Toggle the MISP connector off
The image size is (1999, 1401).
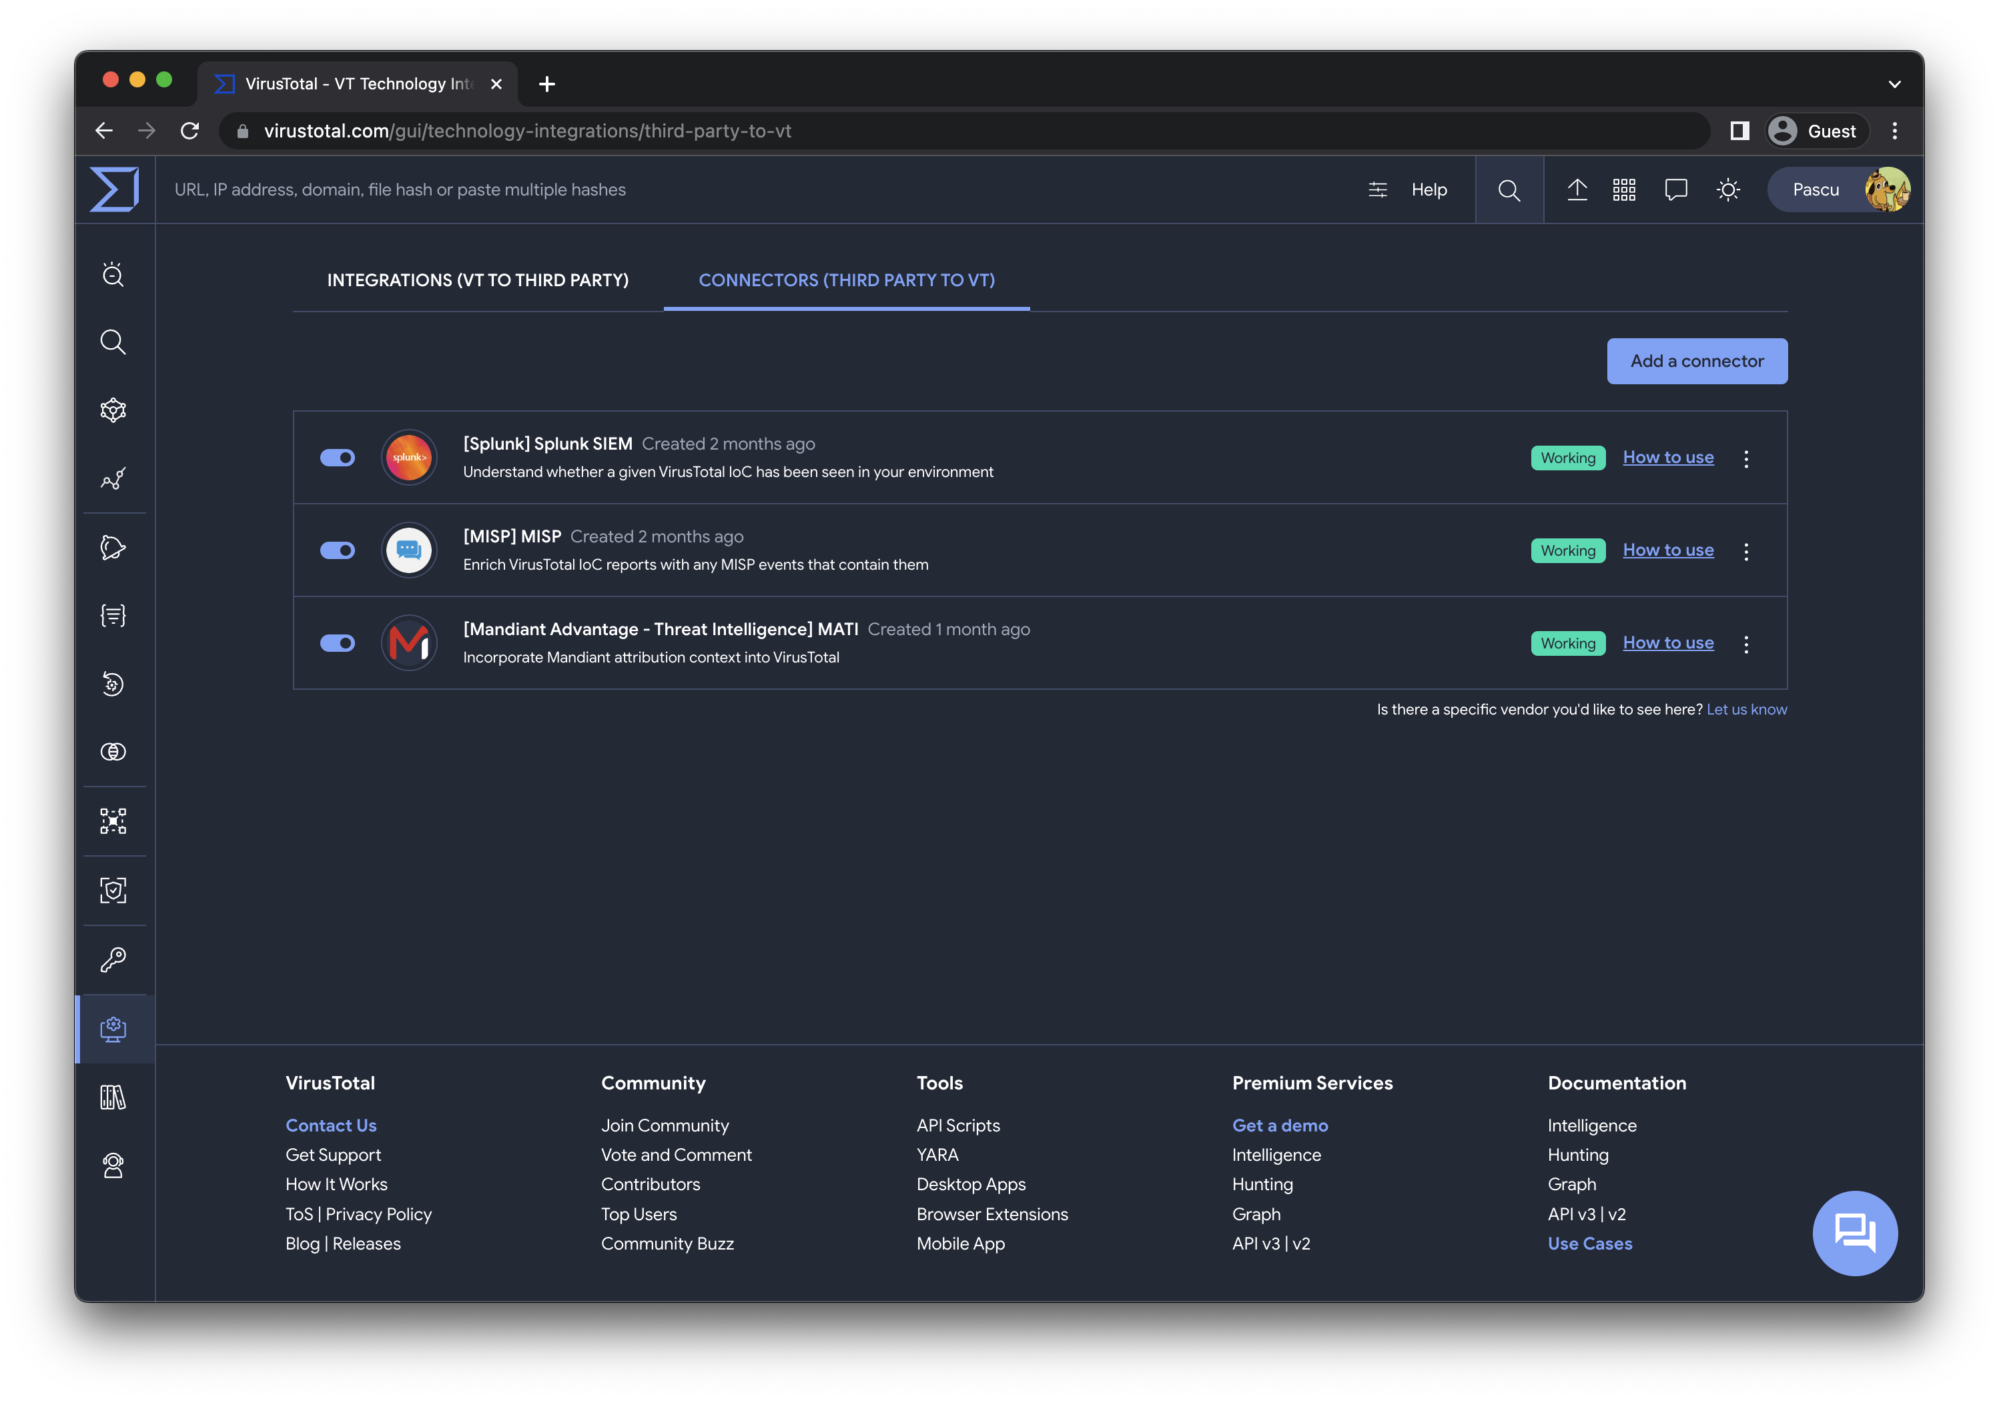[338, 550]
